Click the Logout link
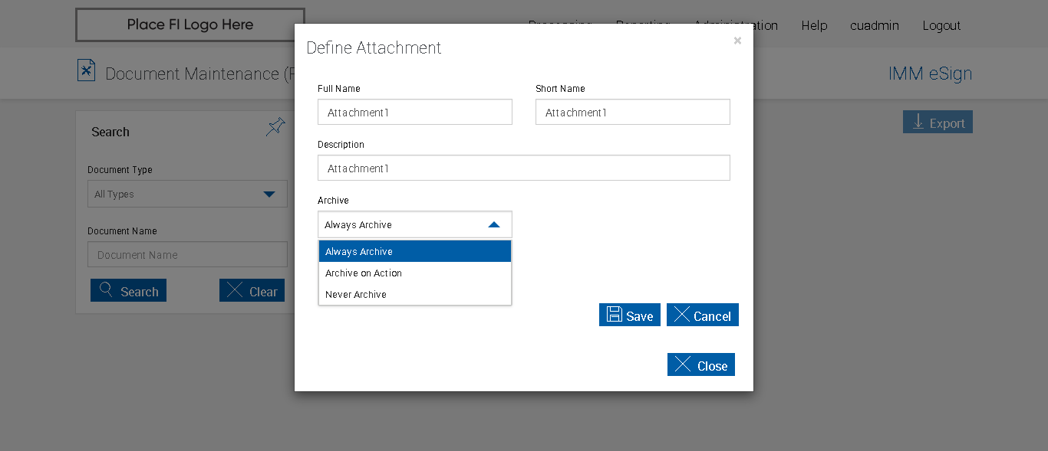Viewport: 1048px width, 451px height. tap(941, 25)
